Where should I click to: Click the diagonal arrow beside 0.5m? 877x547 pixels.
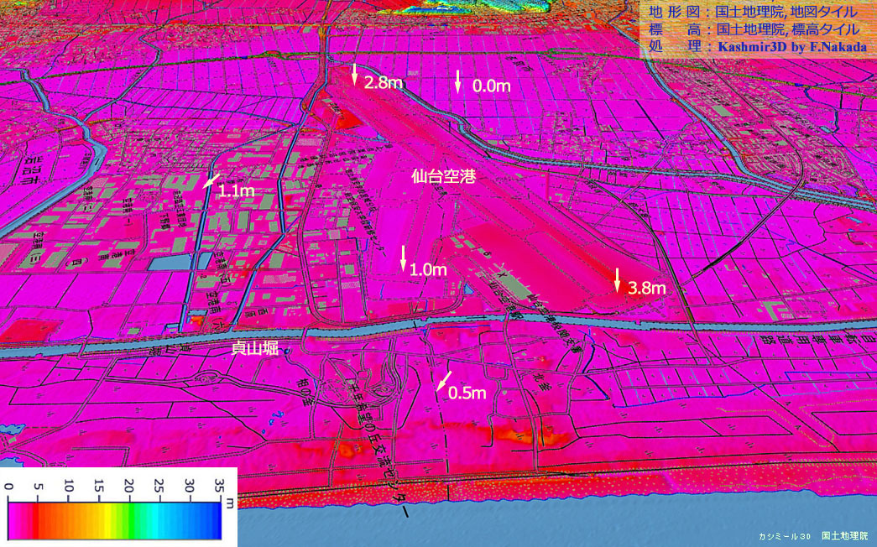tap(442, 381)
